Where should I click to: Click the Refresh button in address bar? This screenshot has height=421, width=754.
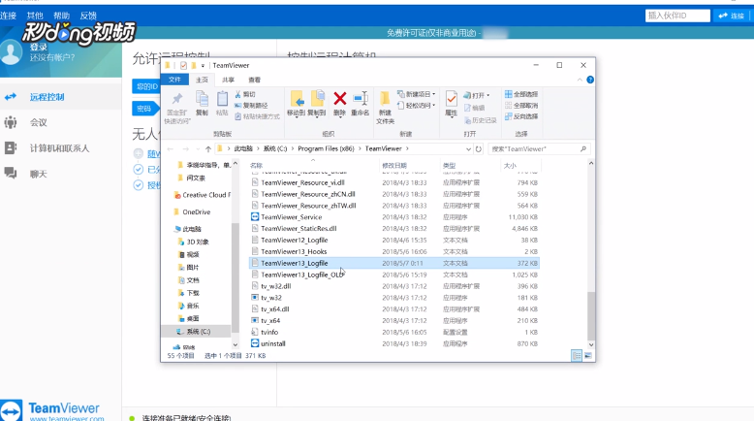click(x=479, y=149)
